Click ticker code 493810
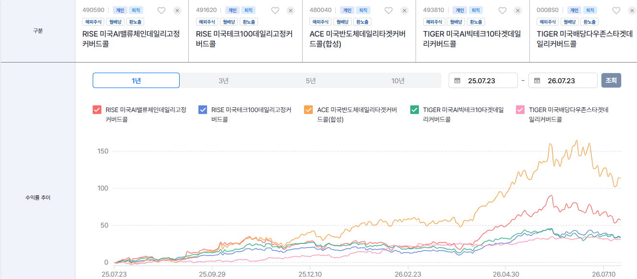Screen dimensions: 637x279 click(434, 10)
